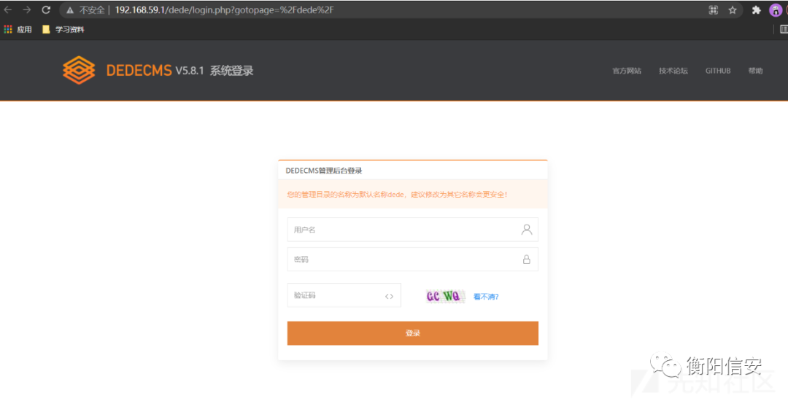Image resolution: width=788 pixels, height=401 pixels.
Task: Reload the page with refresh icon
Action: point(46,9)
